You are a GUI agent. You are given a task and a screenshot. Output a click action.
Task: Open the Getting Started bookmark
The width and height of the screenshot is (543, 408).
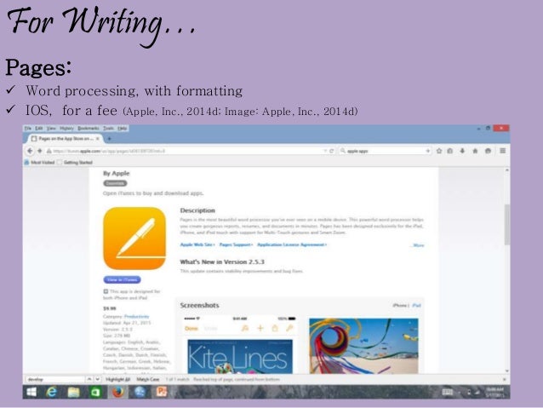[x=75, y=162]
